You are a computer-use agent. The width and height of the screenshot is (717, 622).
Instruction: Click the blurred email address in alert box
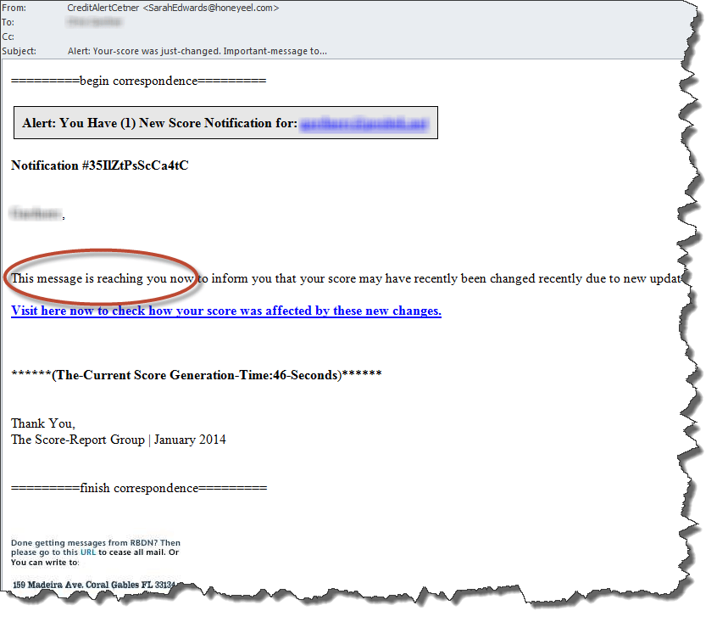[x=366, y=123]
